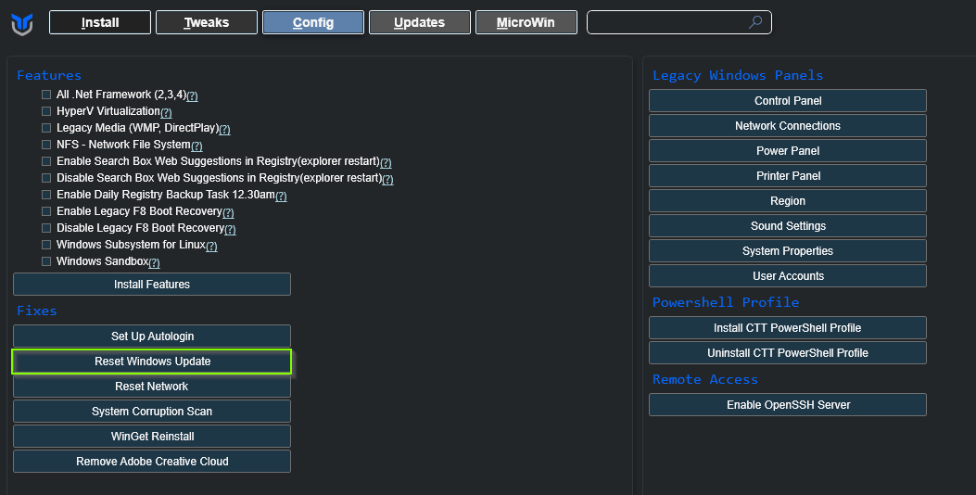Open the Printer Panel
976x495 pixels.
click(x=788, y=176)
